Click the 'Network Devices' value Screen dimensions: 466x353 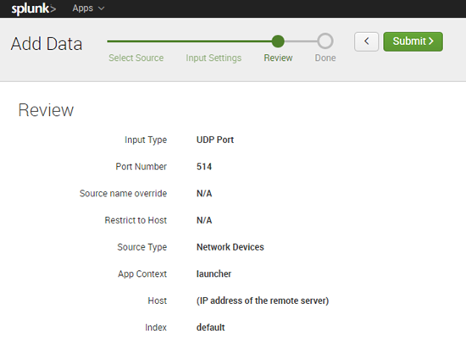tap(230, 246)
